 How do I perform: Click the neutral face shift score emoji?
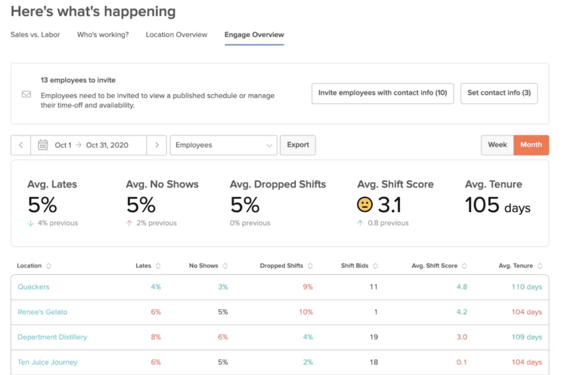(x=365, y=204)
